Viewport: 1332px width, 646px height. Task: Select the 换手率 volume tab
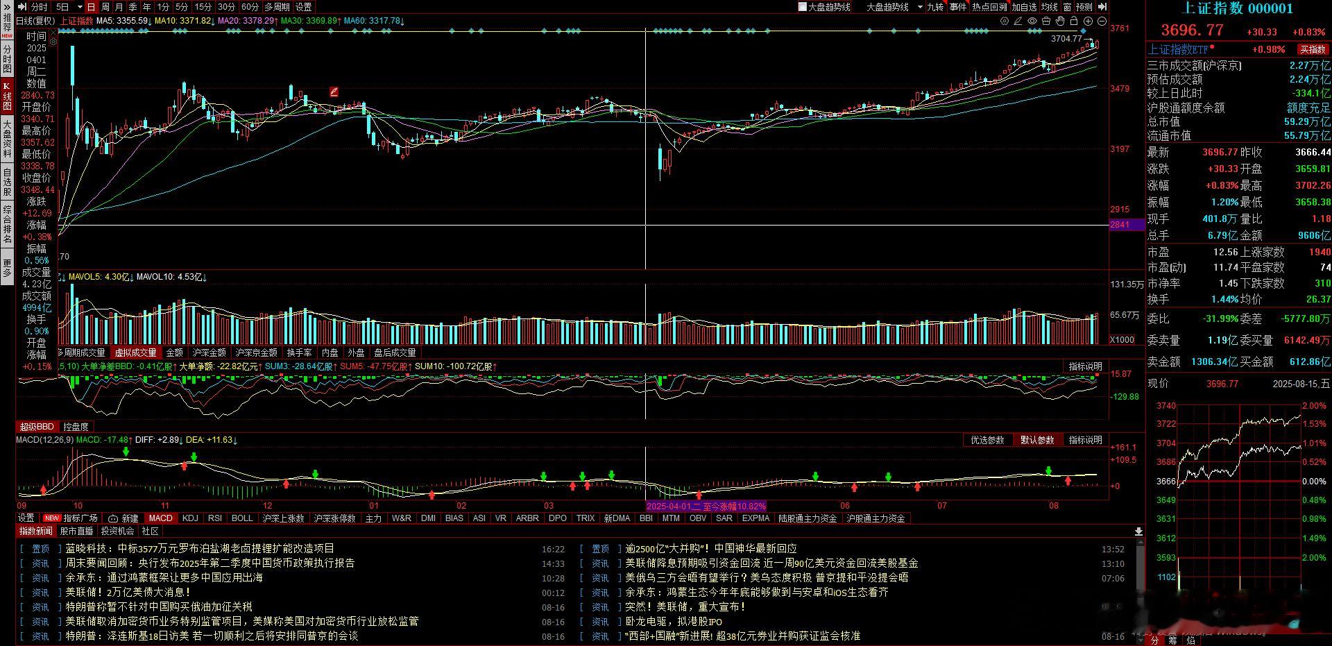coord(299,352)
